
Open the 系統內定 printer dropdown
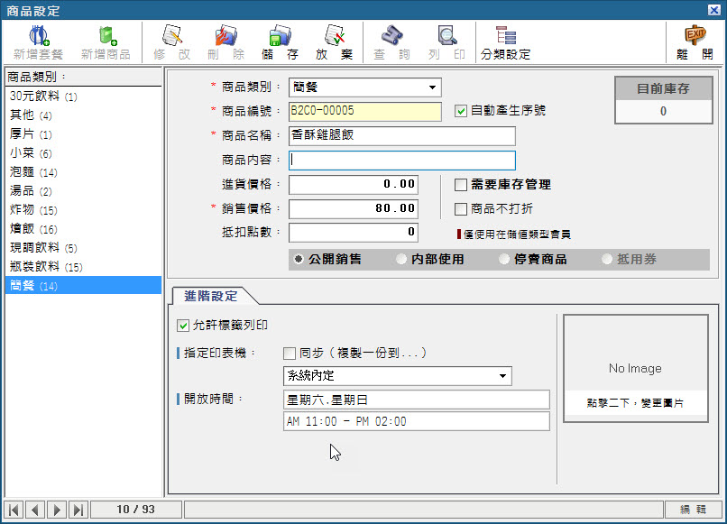pyautogui.click(x=502, y=376)
